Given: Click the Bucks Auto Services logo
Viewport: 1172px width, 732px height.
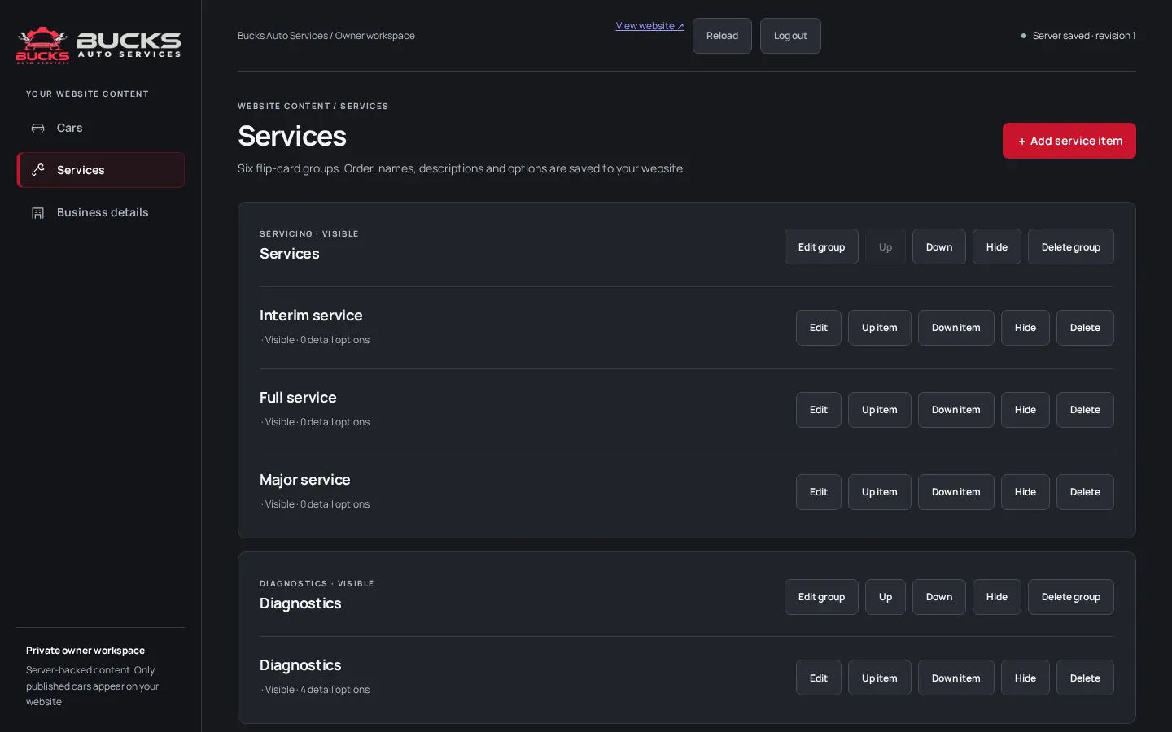Looking at the screenshot, I should (98, 45).
